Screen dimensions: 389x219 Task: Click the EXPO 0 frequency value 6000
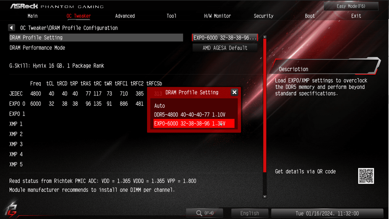click(x=36, y=104)
